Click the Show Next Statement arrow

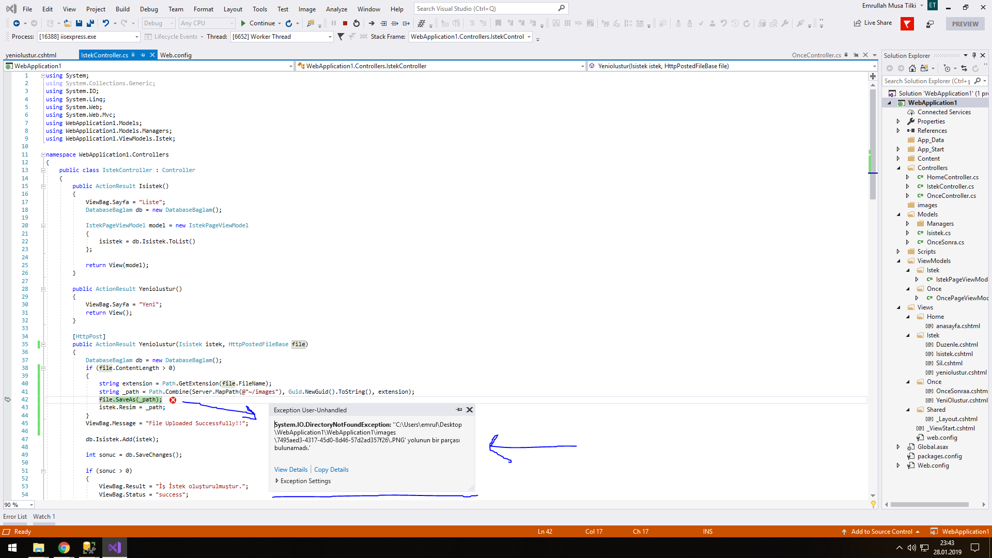(371, 23)
